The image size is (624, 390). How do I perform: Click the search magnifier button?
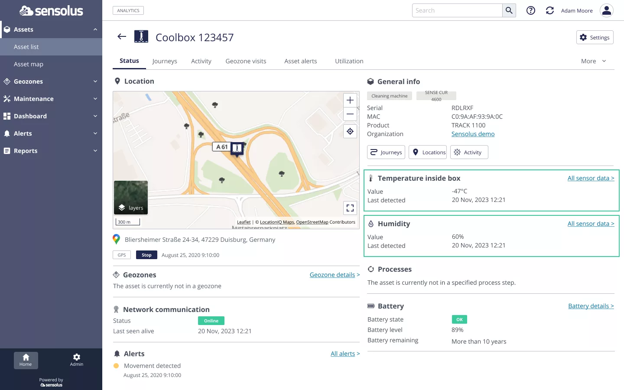point(509,10)
